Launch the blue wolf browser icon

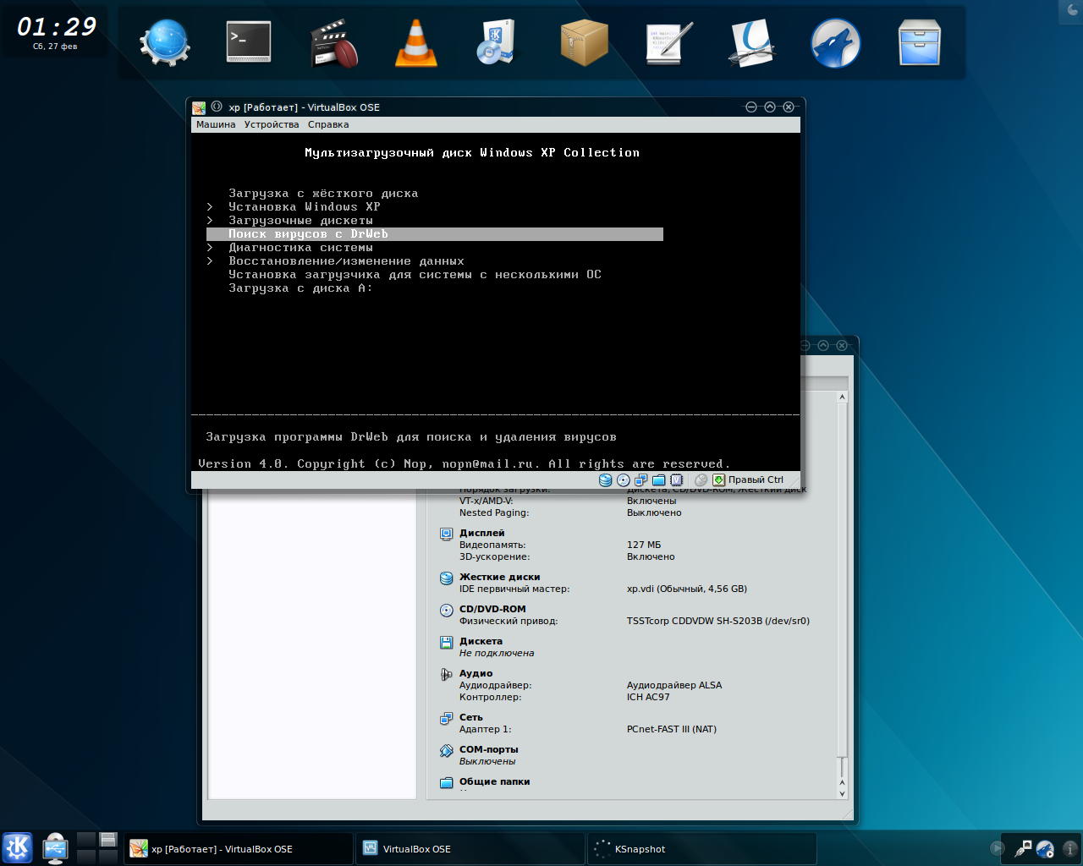[836, 43]
